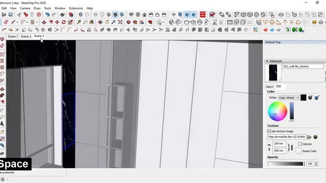Click the edit texture in external editor icon
Screen dimensions: 326x183
point(316,137)
